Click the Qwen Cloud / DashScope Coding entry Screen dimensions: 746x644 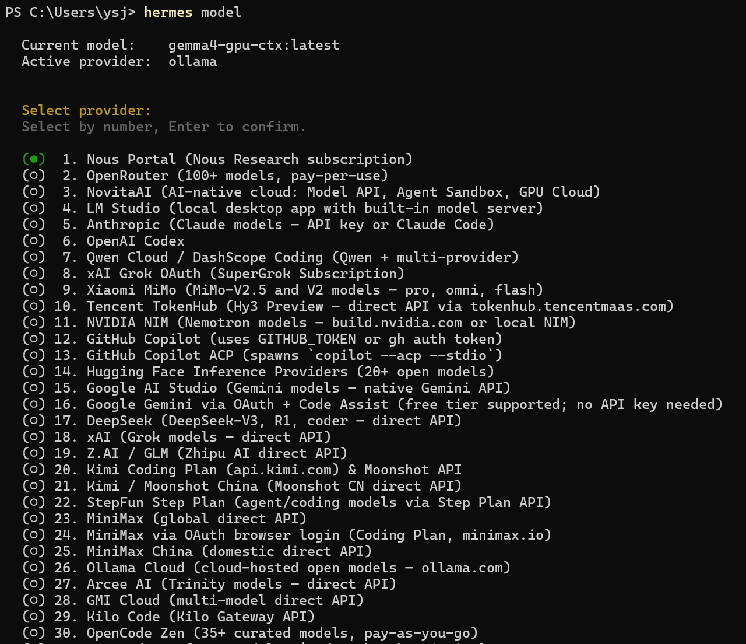(x=302, y=257)
